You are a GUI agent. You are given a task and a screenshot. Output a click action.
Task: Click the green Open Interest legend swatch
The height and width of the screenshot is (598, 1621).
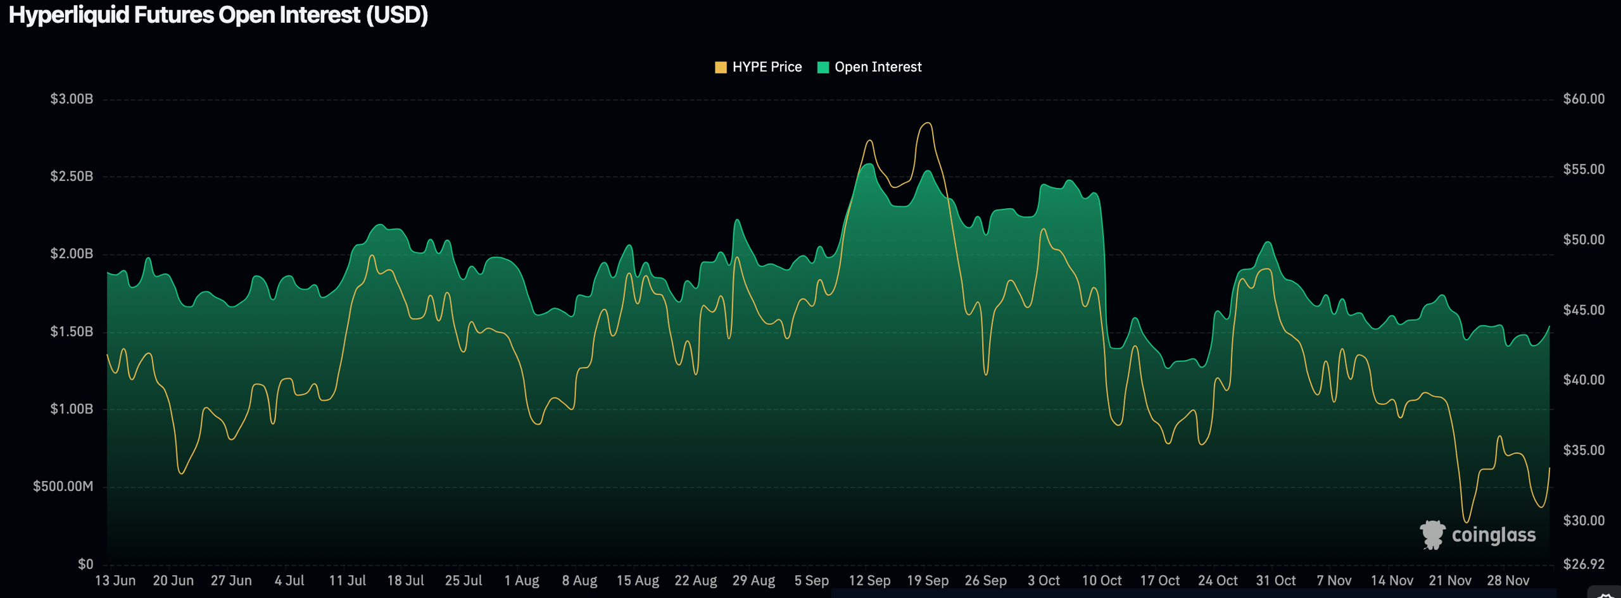click(x=823, y=66)
